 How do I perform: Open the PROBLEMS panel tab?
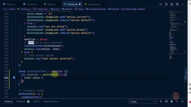pos(21,102)
